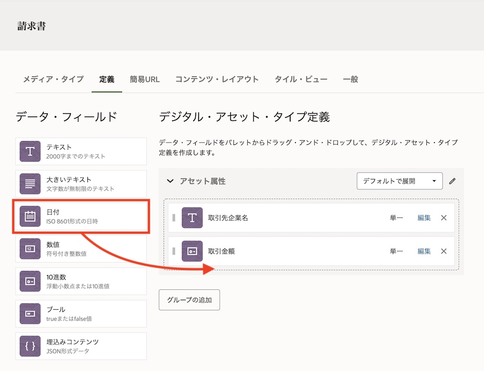This screenshot has height=371, width=484.
Task: Collapse the アセット属性 group chevron
Action: (170, 181)
